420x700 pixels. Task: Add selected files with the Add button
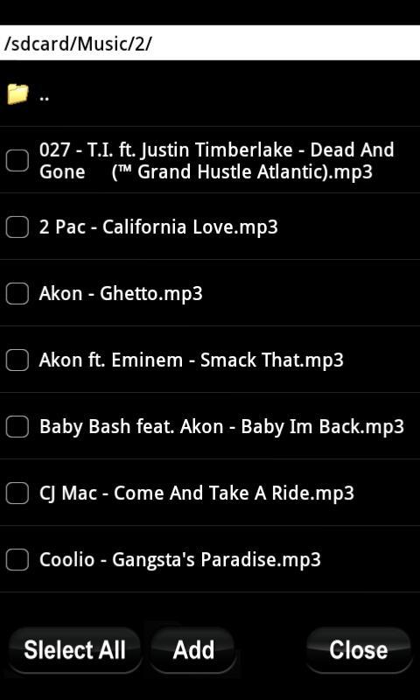[x=193, y=650]
